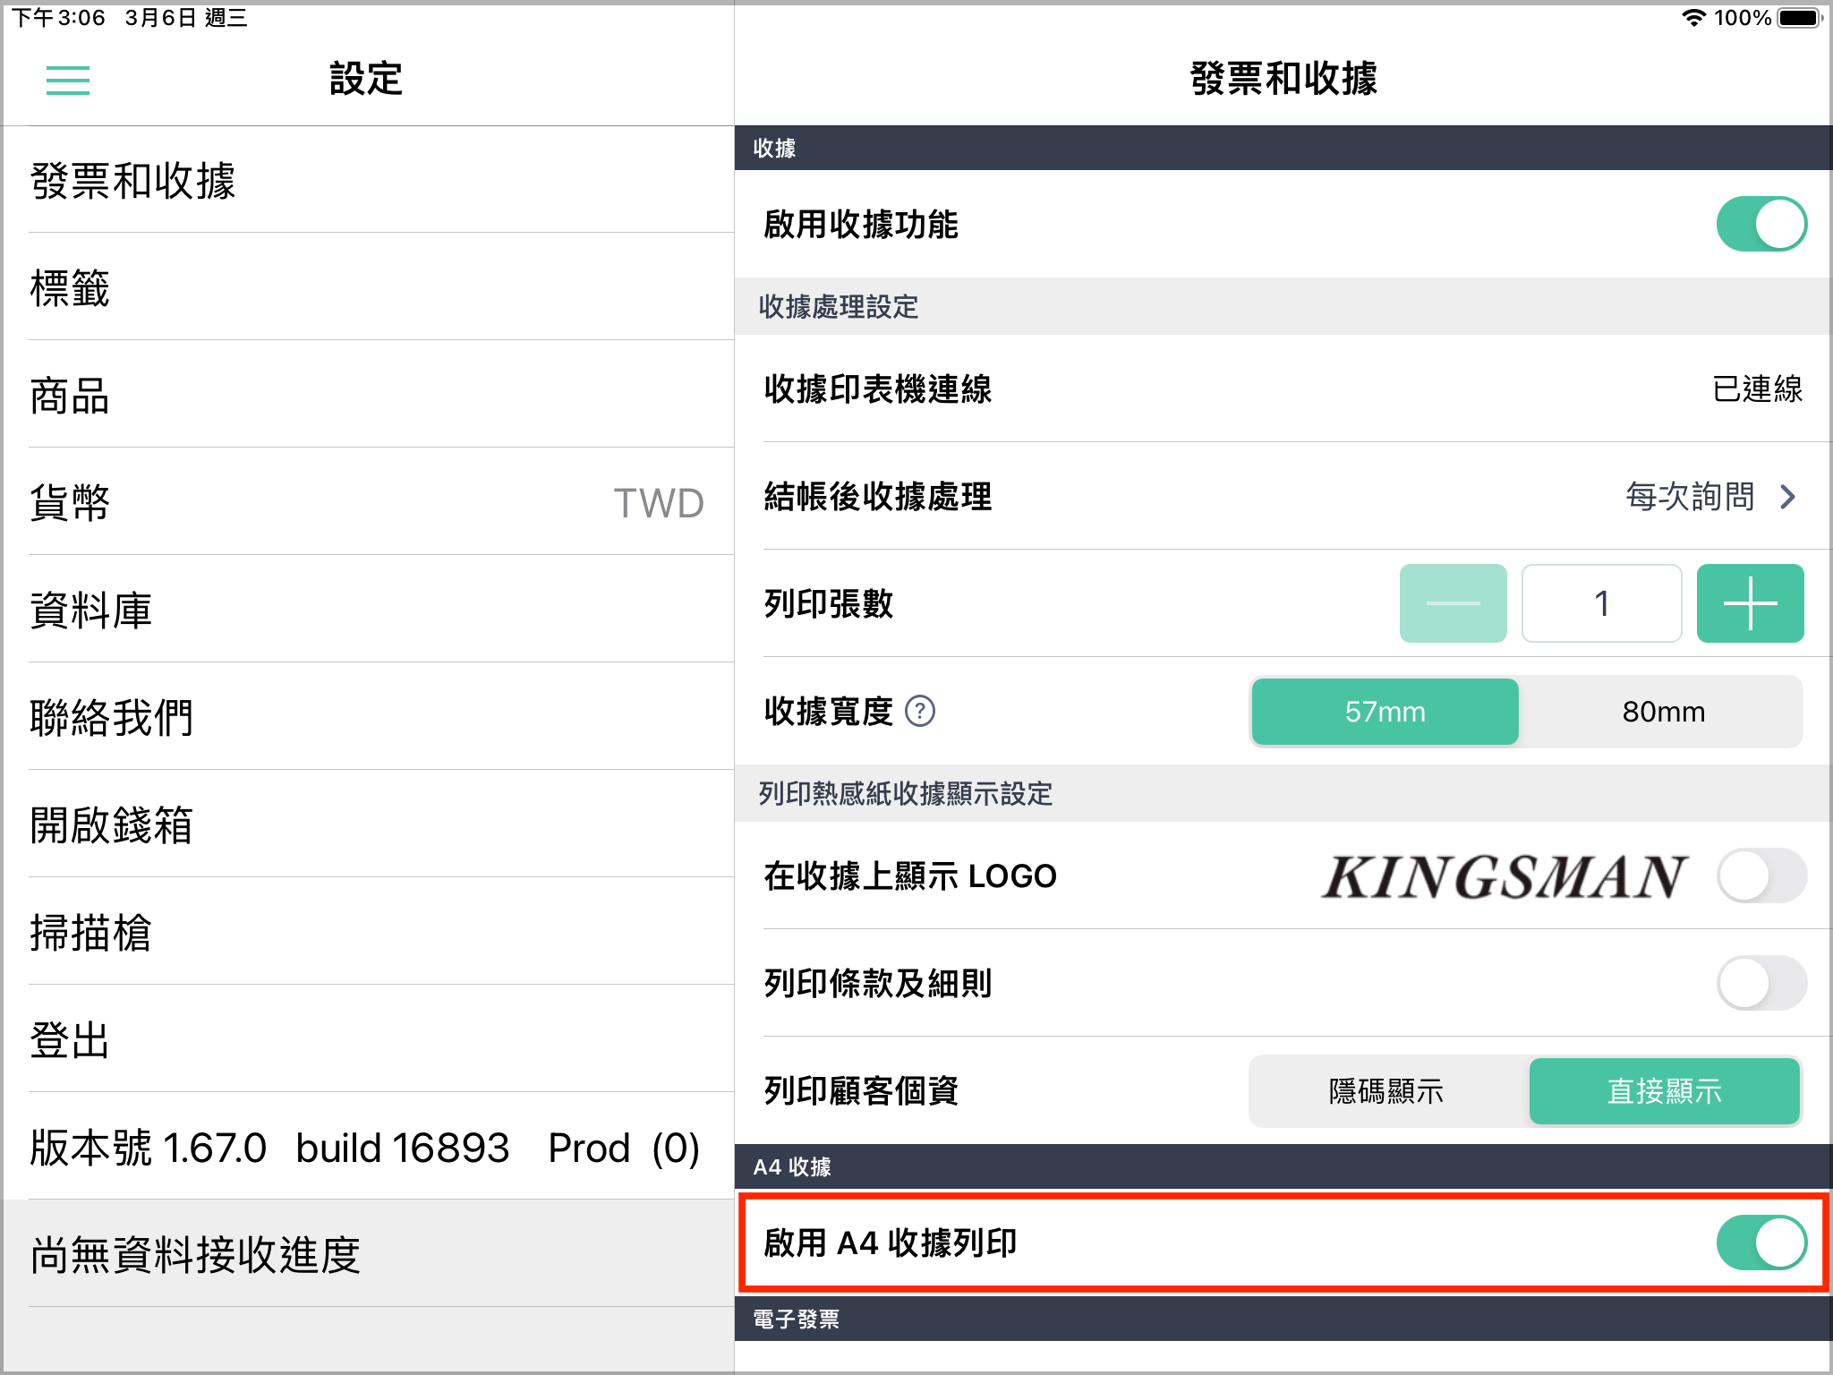Expand 結帳後收據處理 chevron

click(1788, 497)
